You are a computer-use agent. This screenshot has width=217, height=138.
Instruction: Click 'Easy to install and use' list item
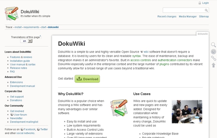tap(82, 122)
